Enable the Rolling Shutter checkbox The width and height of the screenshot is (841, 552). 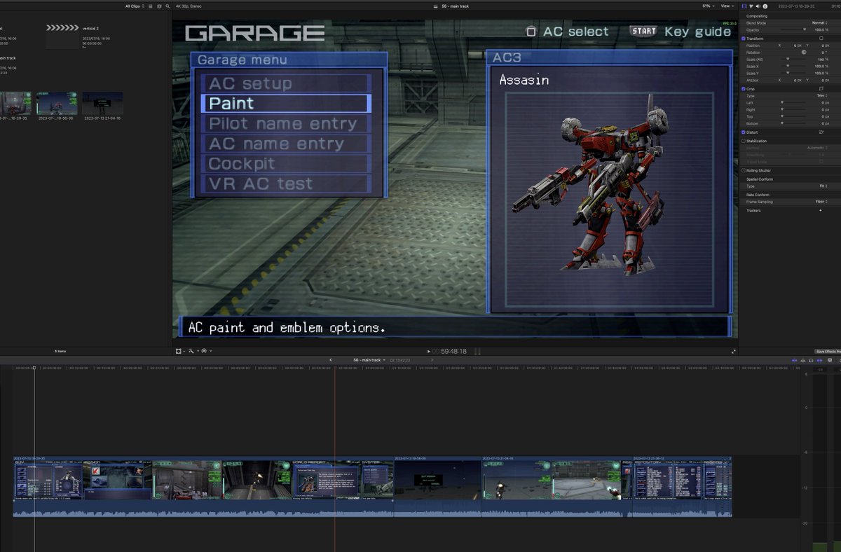click(x=744, y=170)
